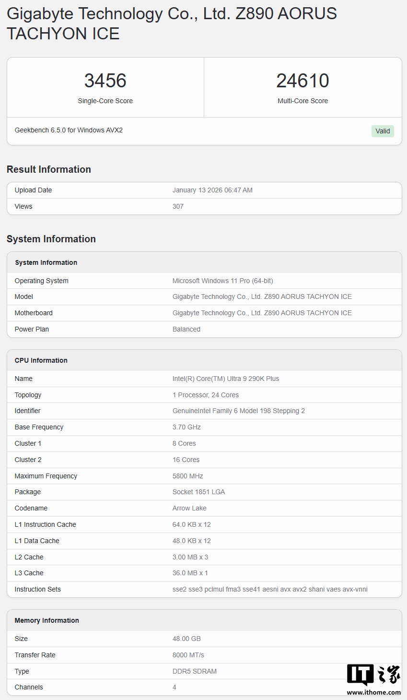Click the Views count 307
The height and width of the screenshot is (700, 407).
178,206
